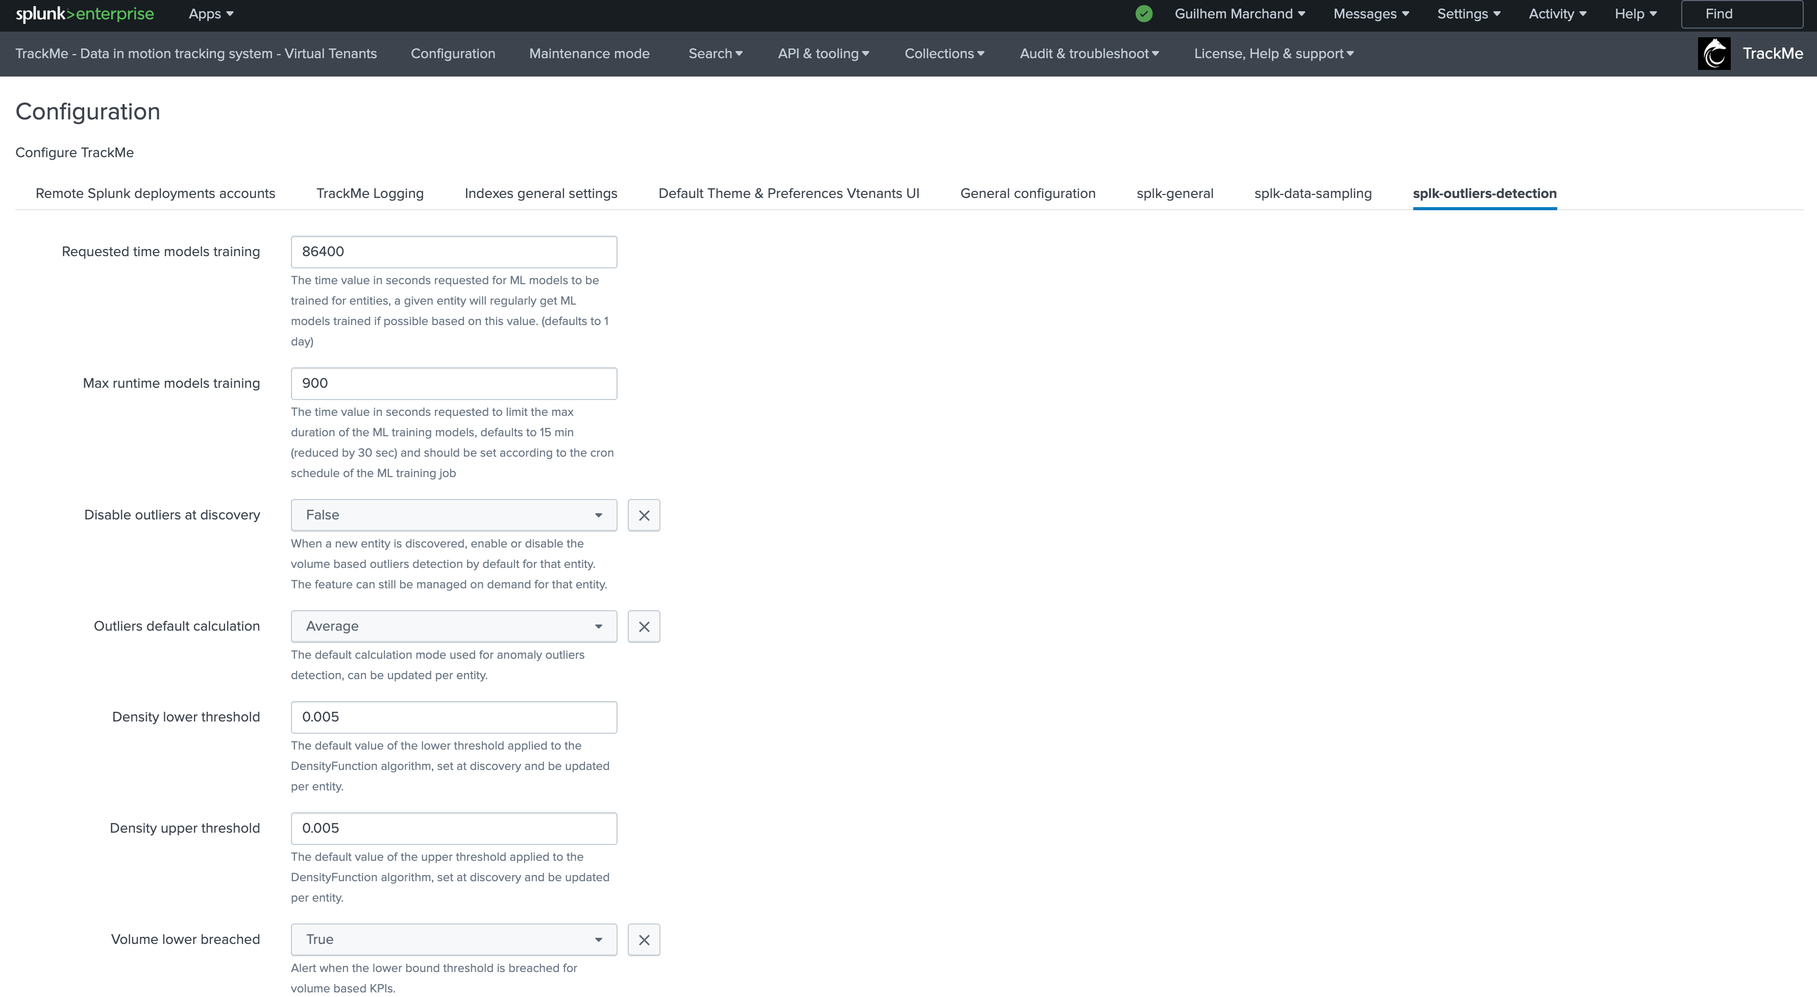1817x997 pixels.
Task: Open the Settings menu
Action: (1468, 14)
